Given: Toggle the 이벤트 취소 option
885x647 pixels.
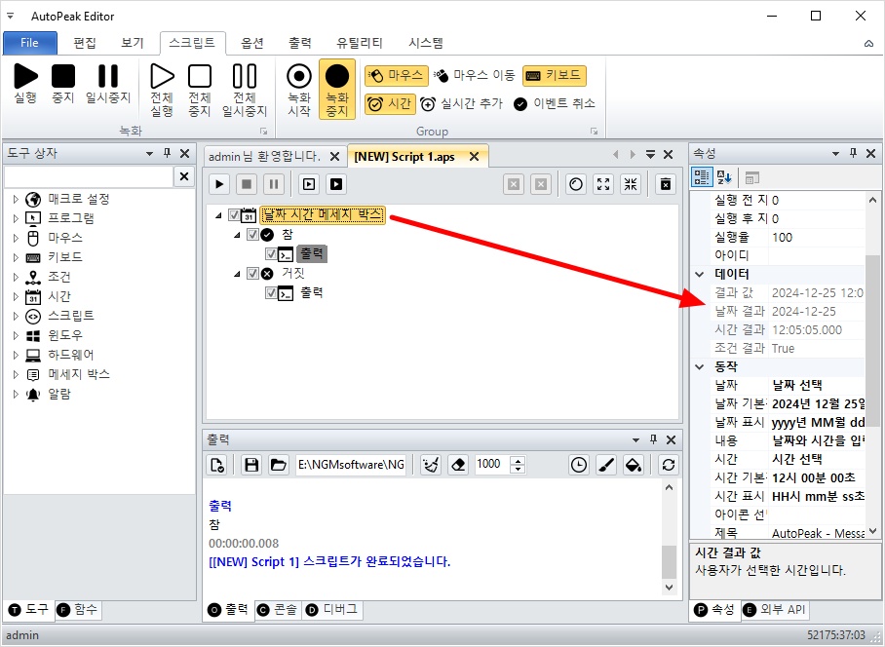Looking at the screenshot, I should pyautogui.click(x=555, y=104).
